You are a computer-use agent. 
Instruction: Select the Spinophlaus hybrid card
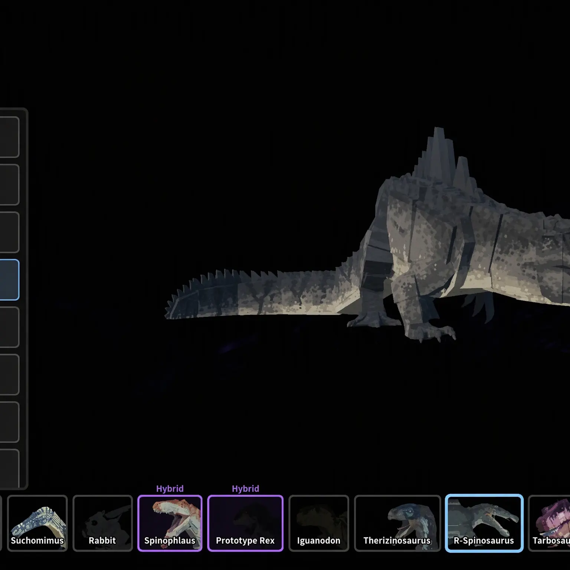[170, 523]
